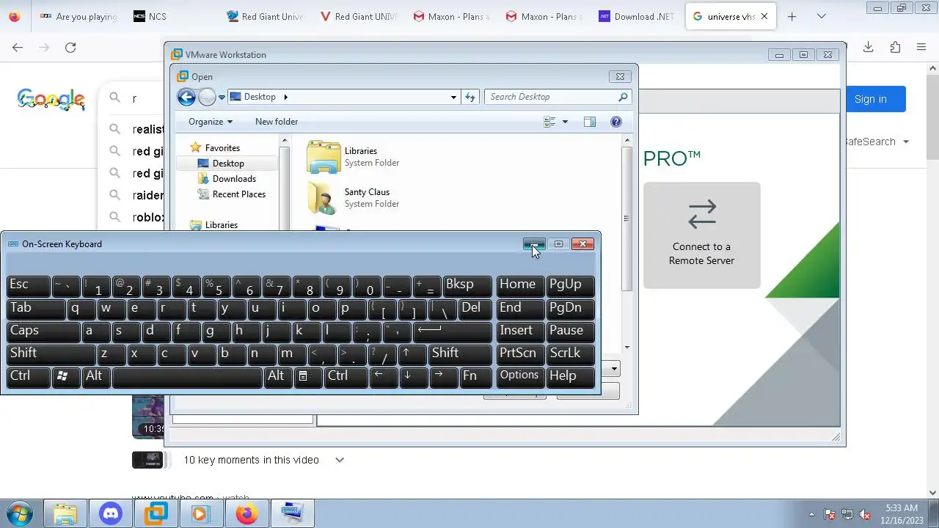Image resolution: width=939 pixels, height=528 pixels.
Task: Select Recent Places in navigation pane
Action: click(x=238, y=194)
